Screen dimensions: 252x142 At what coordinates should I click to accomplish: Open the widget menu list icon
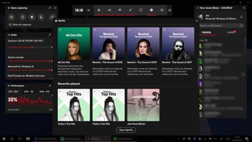[x=88, y=10]
